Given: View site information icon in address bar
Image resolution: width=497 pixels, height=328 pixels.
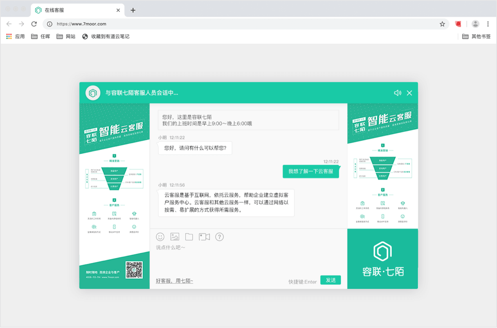Looking at the screenshot, I should [x=50, y=24].
